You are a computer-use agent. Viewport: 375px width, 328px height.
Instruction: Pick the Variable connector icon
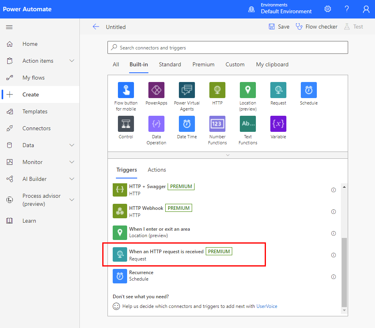(x=278, y=124)
